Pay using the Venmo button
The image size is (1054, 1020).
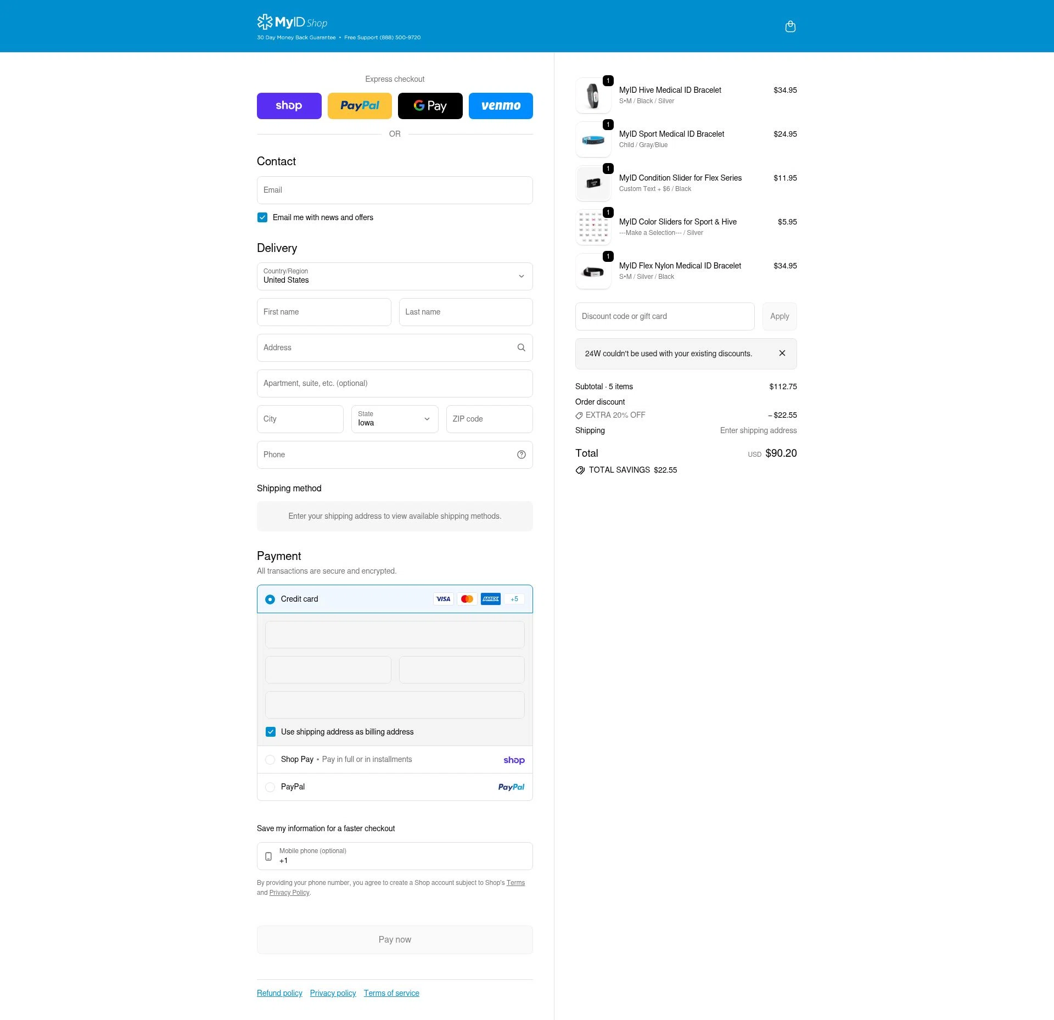click(501, 105)
